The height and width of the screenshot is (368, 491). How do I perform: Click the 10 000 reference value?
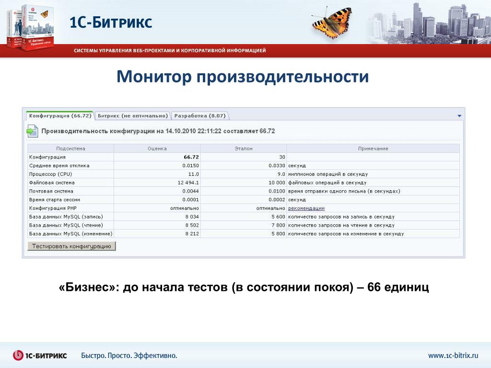point(277,183)
